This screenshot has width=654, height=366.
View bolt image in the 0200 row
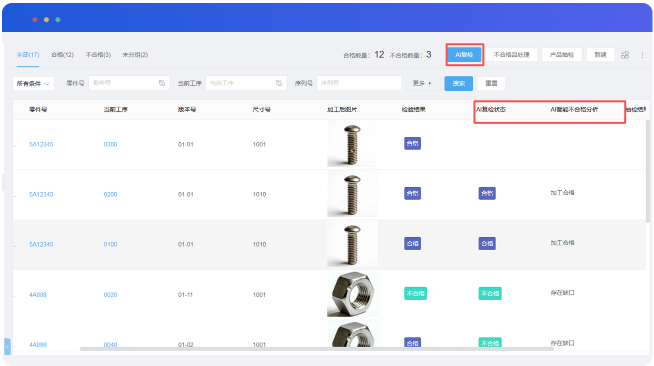point(352,194)
